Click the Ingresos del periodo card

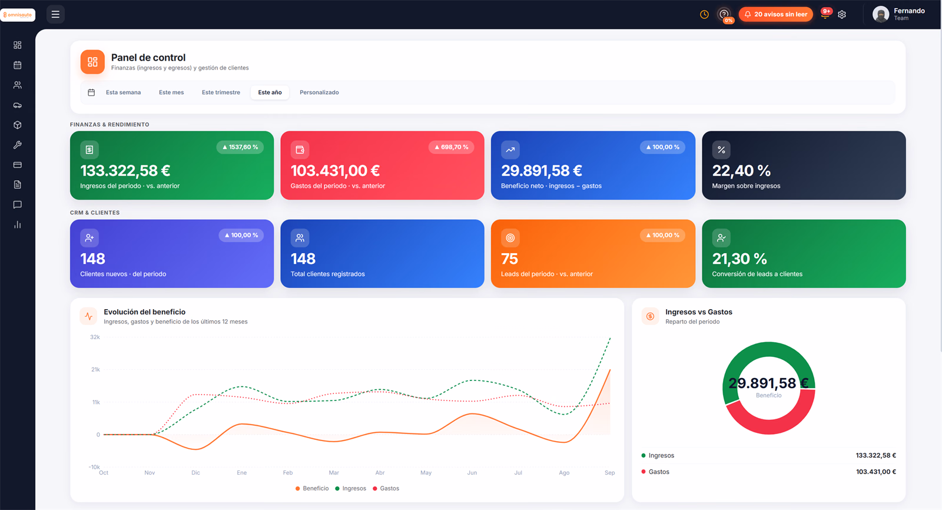coord(172,165)
